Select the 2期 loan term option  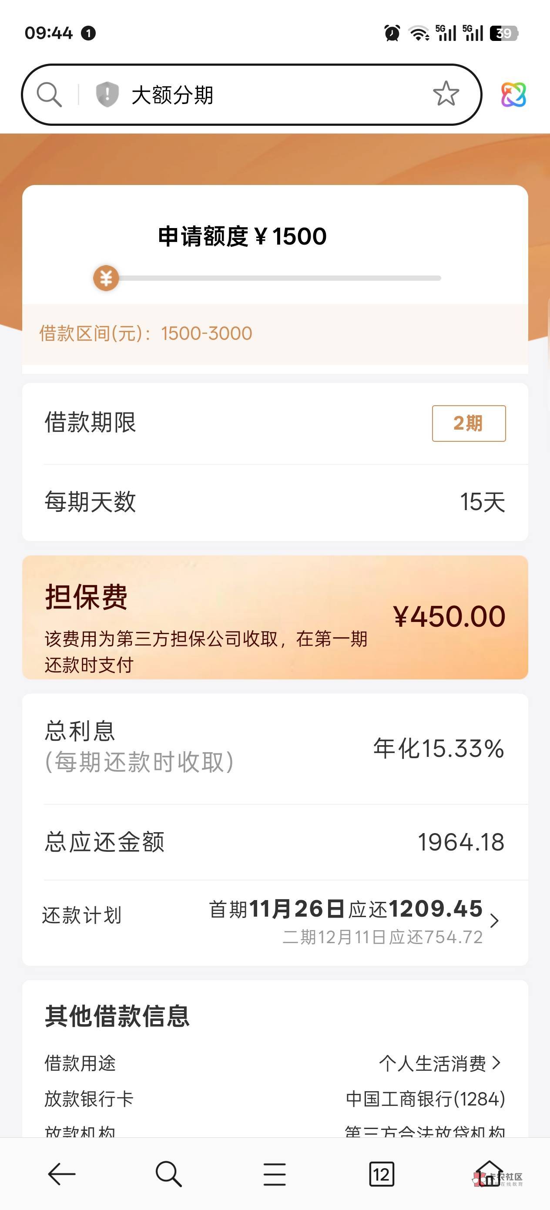[468, 423]
